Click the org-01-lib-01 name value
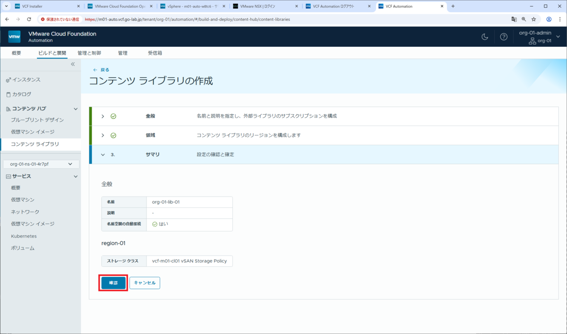Screen dimensions: 567x334 (x=166, y=202)
